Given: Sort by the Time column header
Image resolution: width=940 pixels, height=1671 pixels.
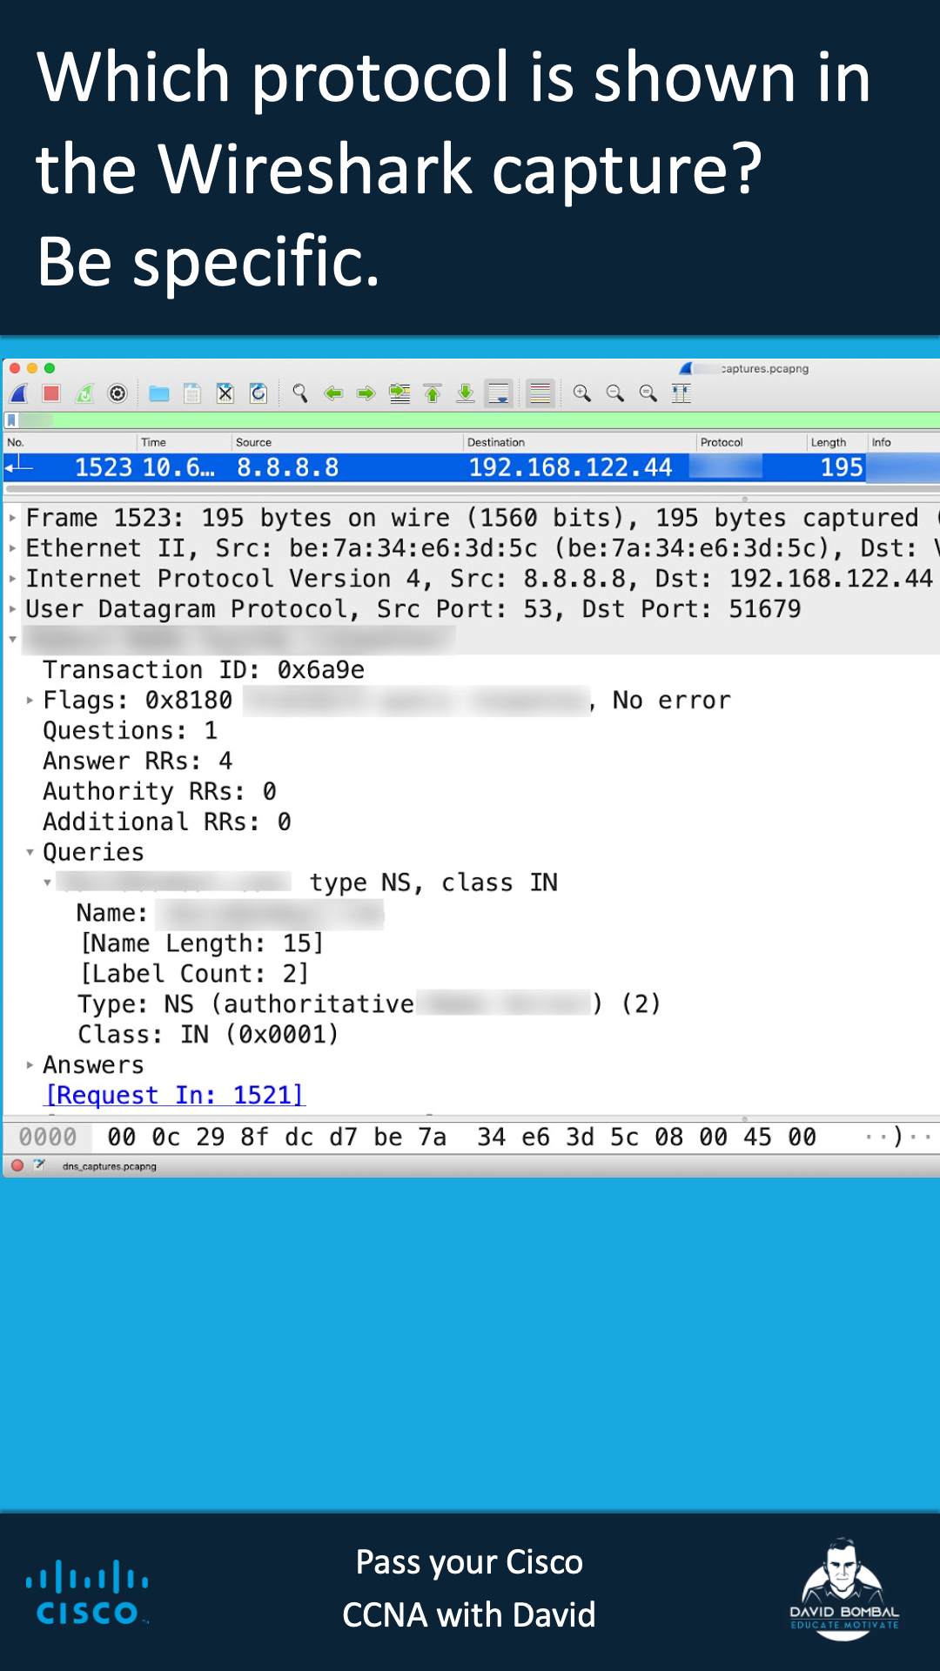Looking at the screenshot, I should coord(185,442).
